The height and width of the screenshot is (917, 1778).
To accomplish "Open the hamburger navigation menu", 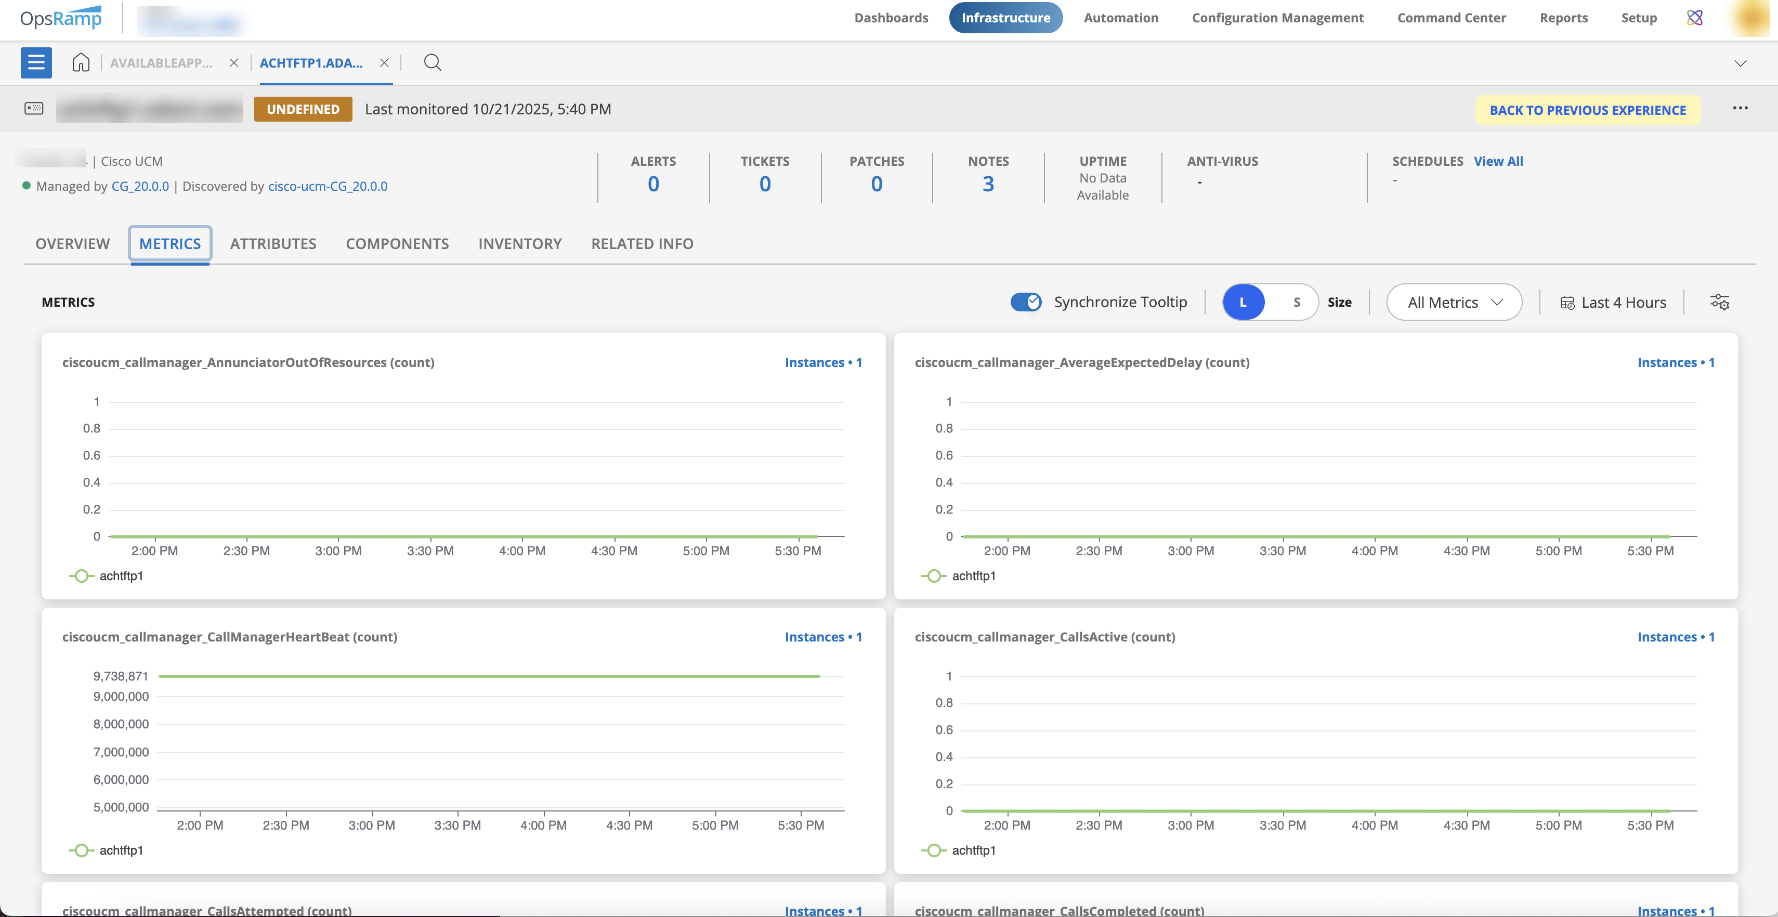I will (36, 63).
